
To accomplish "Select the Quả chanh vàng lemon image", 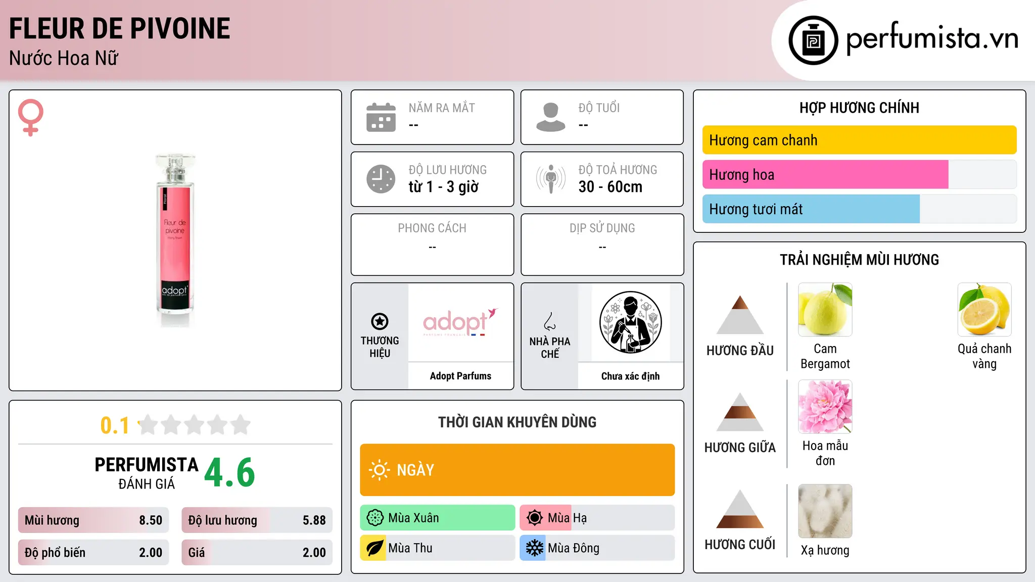I will coord(984,310).
